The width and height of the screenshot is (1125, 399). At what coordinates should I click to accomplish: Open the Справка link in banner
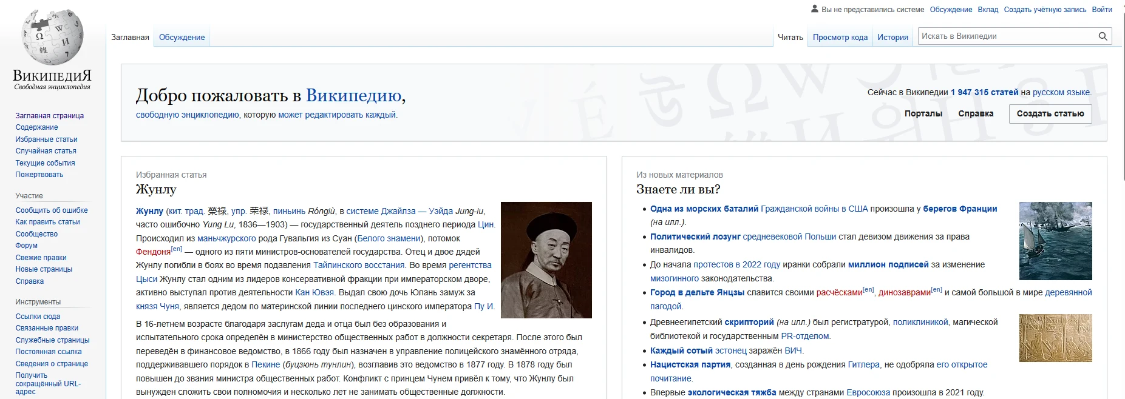tap(976, 113)
